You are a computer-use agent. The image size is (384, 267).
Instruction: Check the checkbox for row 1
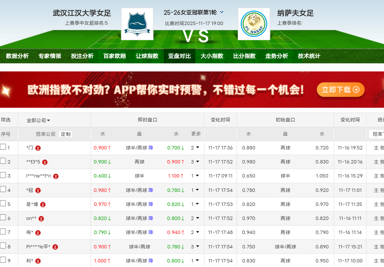tap(3, 147)
